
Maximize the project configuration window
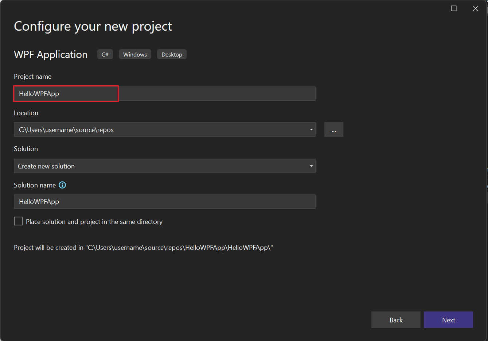(x=454, y=8)
